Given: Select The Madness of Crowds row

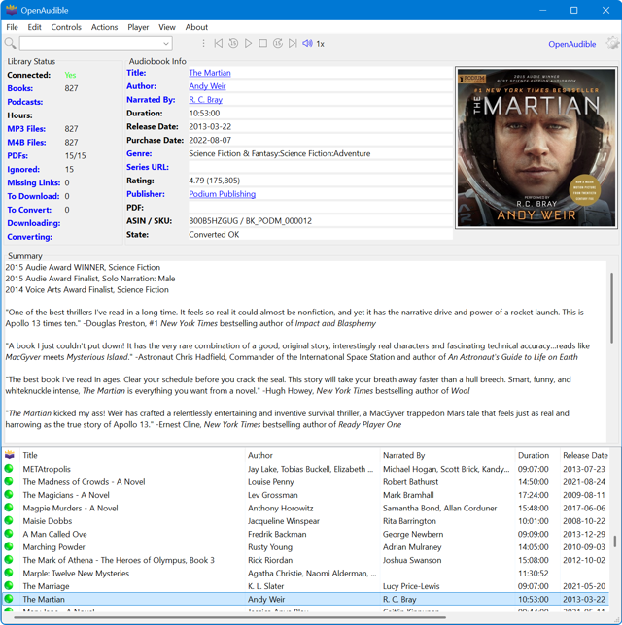Looking at the screenshot, I should (x=306, y=482).
